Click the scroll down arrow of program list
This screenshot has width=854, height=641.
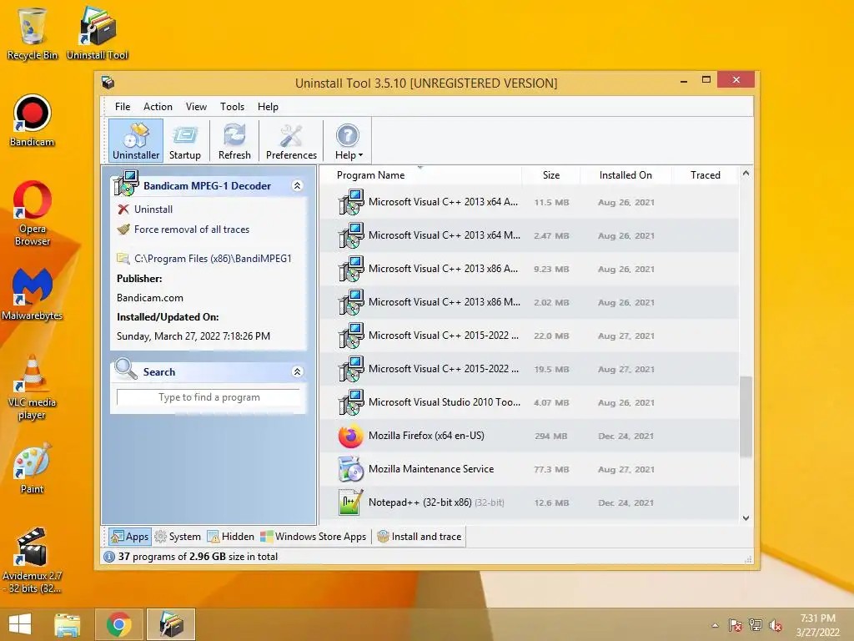746,518
